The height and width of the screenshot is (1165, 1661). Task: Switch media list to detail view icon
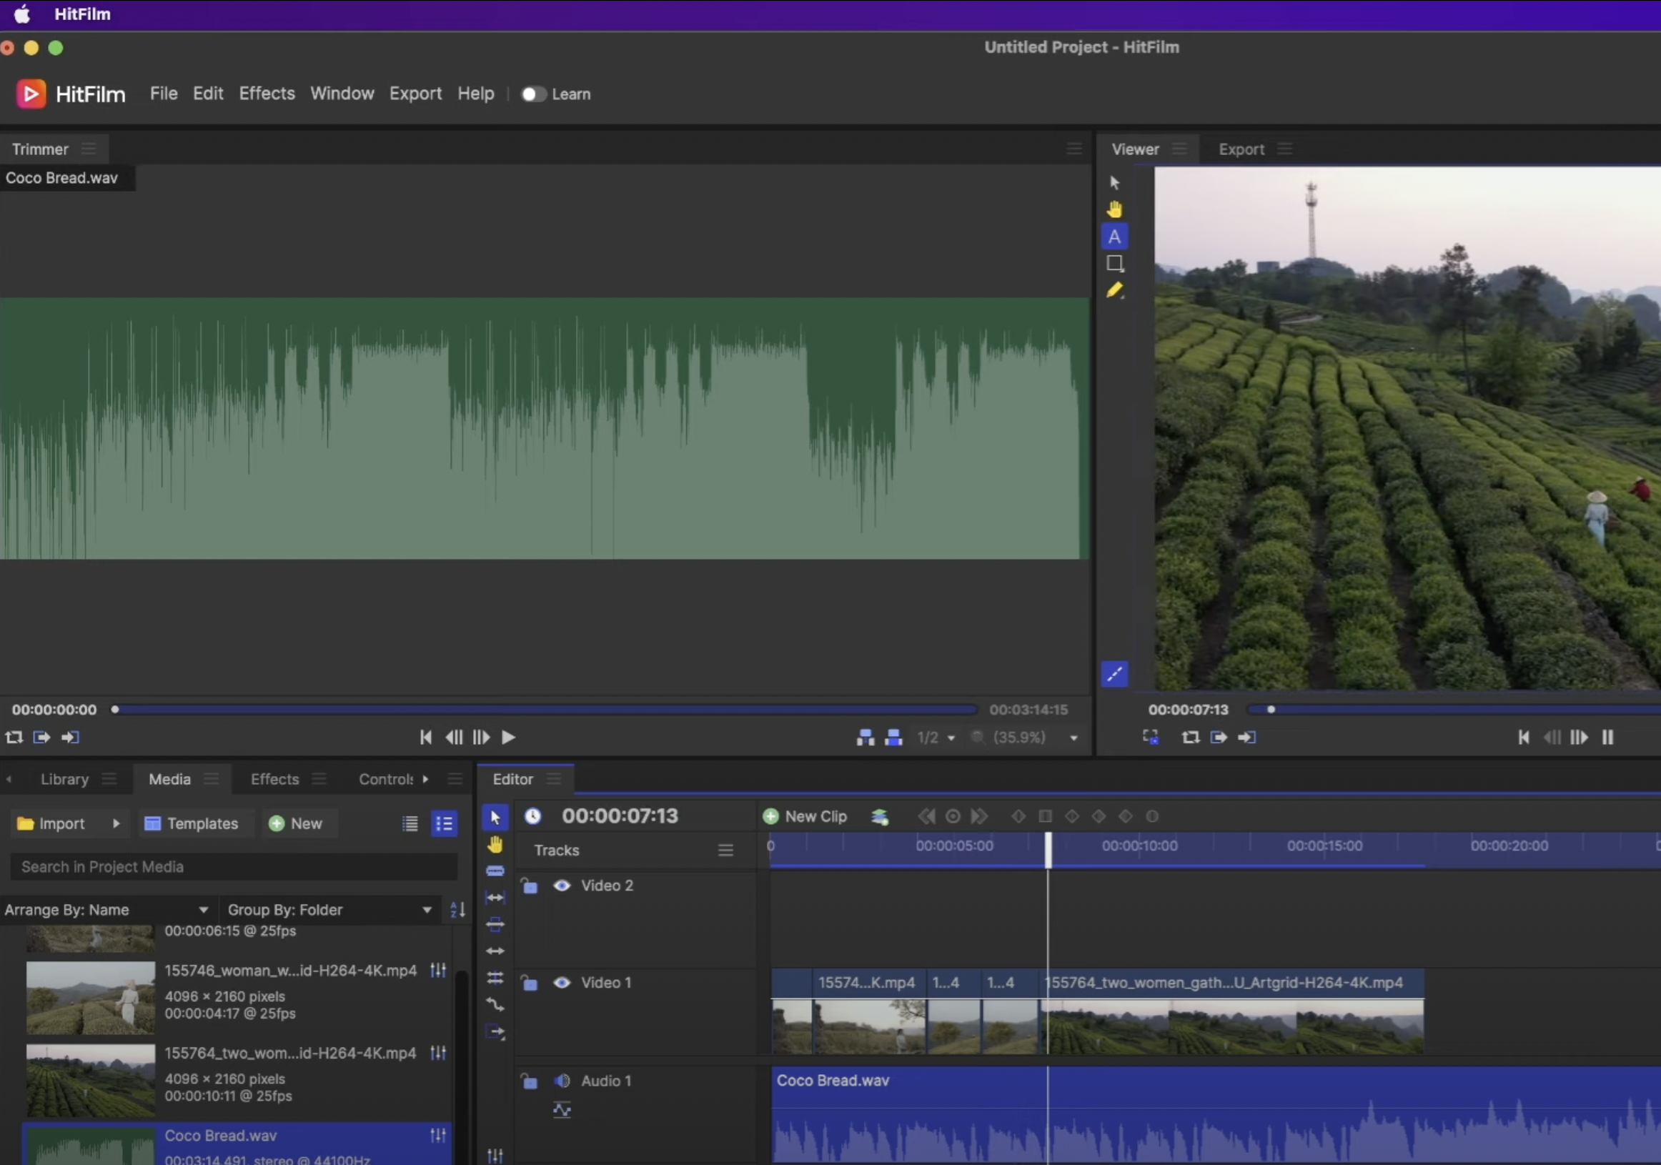tap(444, 823)
